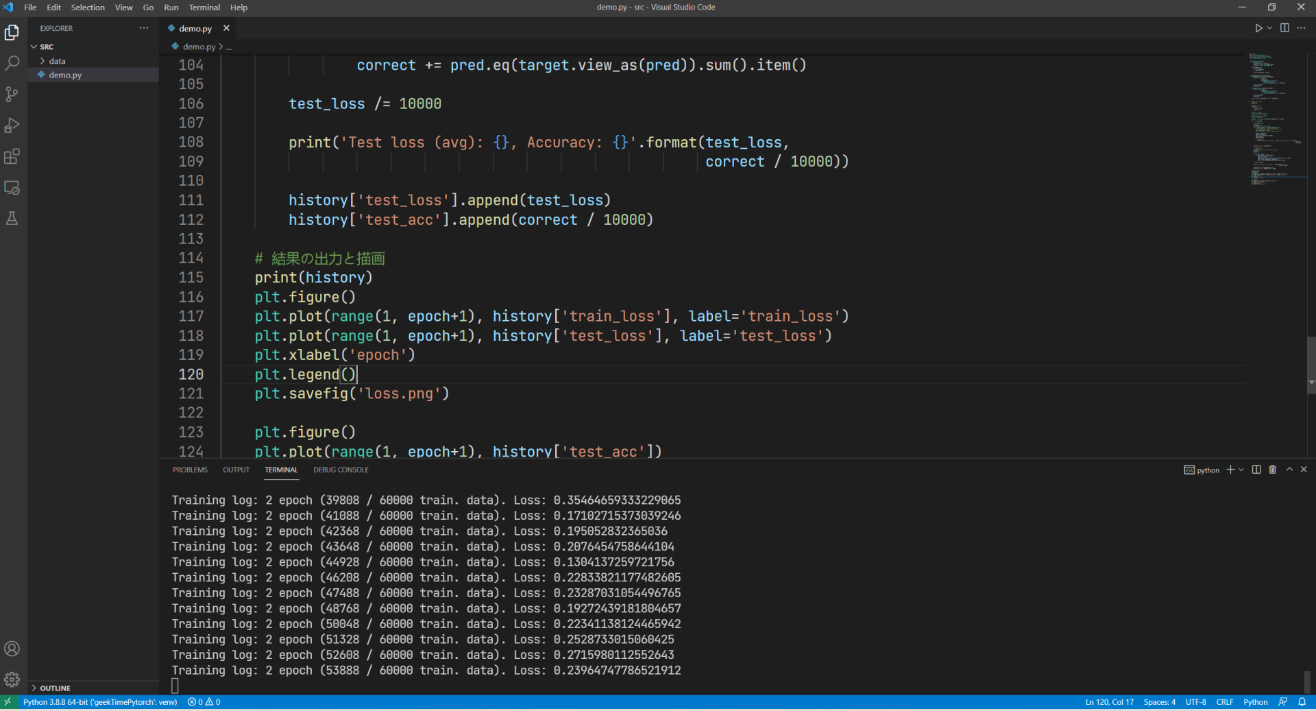Click the Manage gear icon
Viewport: 1316px width, 711px height.
tap(12, 679)
